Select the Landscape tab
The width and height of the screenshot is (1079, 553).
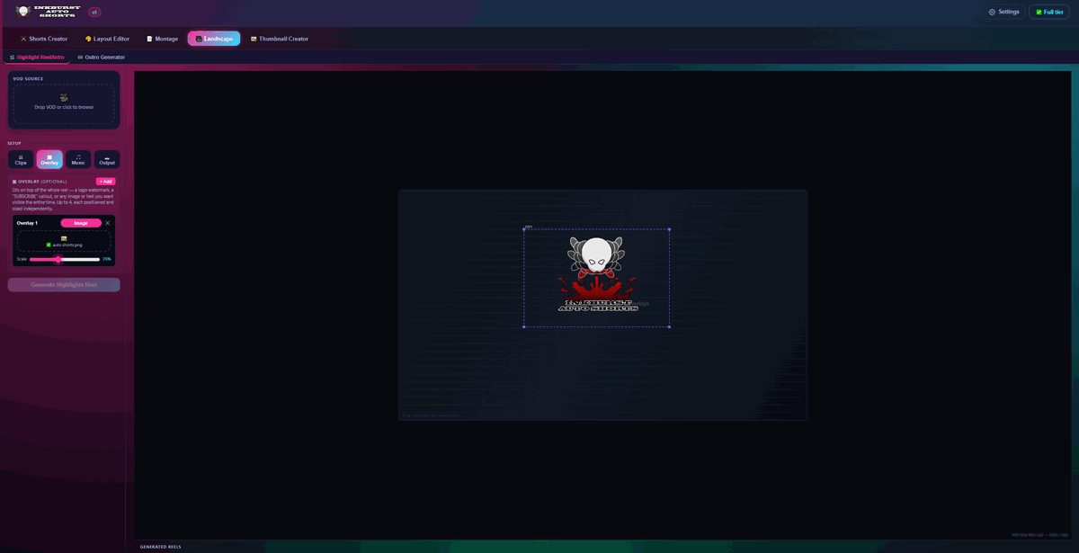[214, 39]
